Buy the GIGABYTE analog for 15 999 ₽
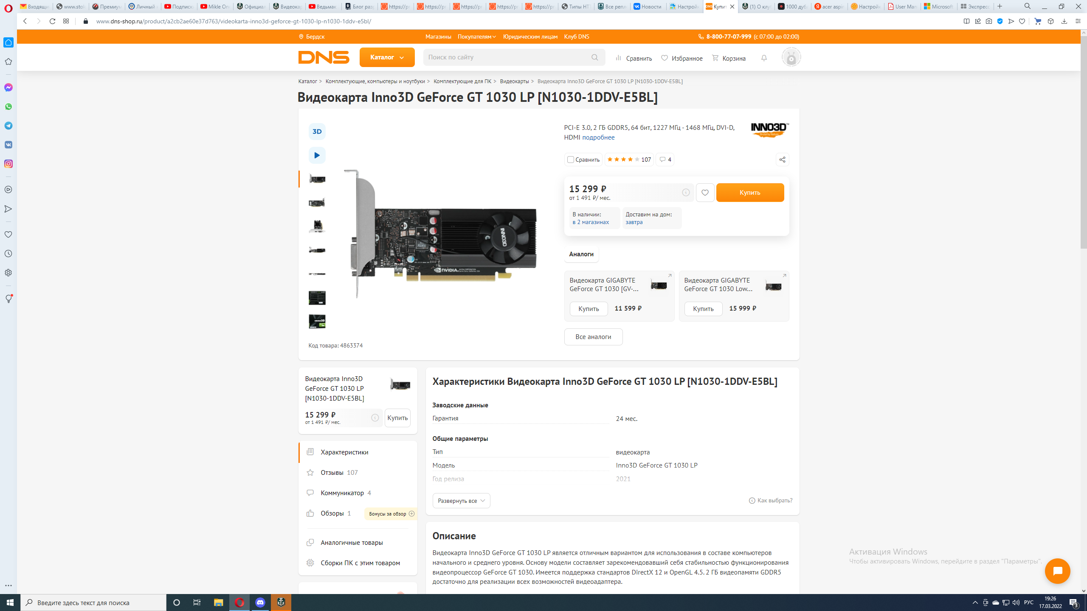The image size is (1087, 611). [703, 309]
